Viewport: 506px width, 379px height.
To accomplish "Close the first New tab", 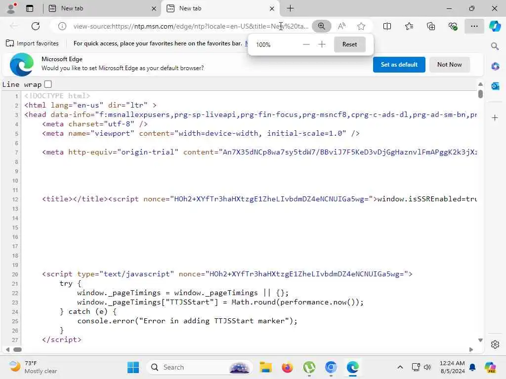I will 154,9.
